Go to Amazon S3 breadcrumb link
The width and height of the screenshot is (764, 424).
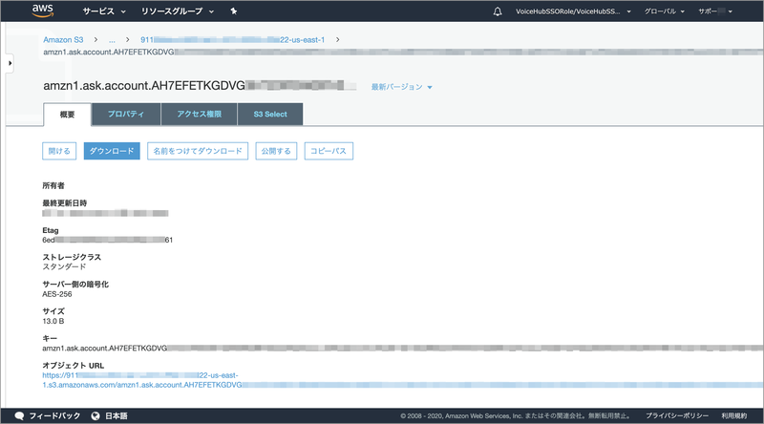(63, 40)
